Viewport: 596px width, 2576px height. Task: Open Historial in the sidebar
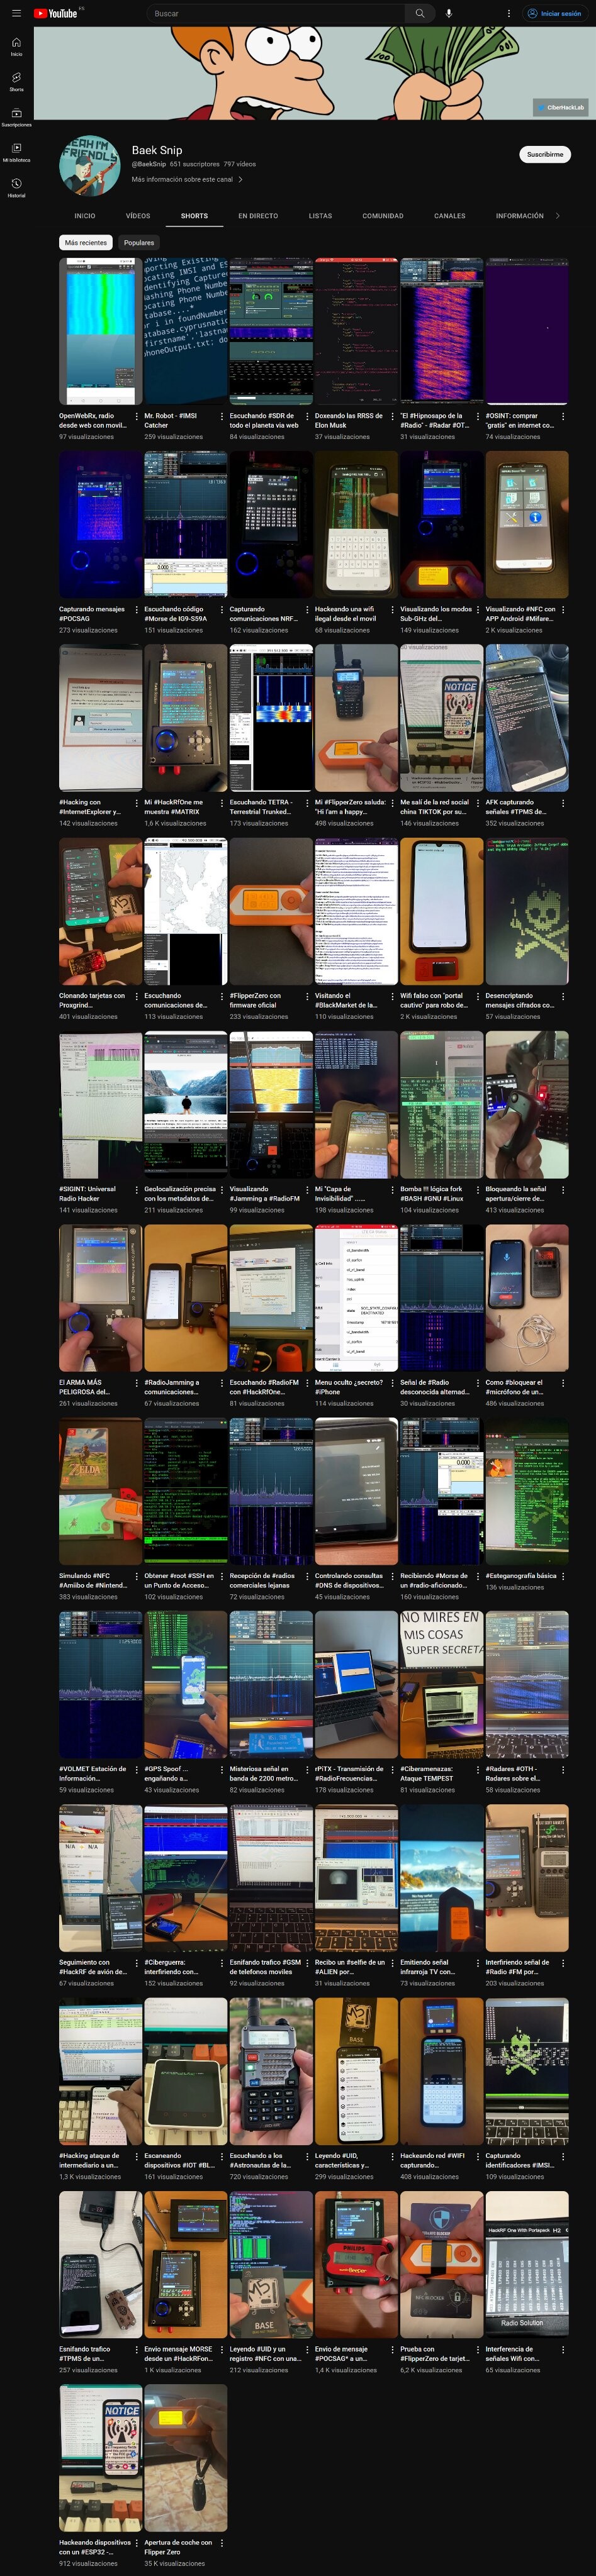pos(16,188)
